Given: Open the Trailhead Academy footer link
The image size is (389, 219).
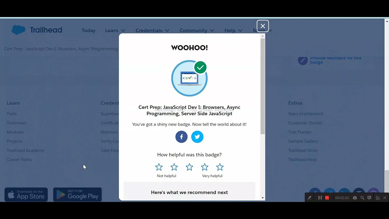Looking at the screenshot, I should pos(26,150).
